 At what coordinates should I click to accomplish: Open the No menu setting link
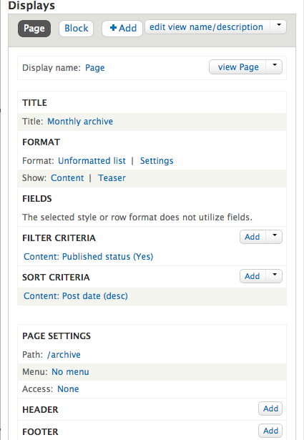point(70,372)
